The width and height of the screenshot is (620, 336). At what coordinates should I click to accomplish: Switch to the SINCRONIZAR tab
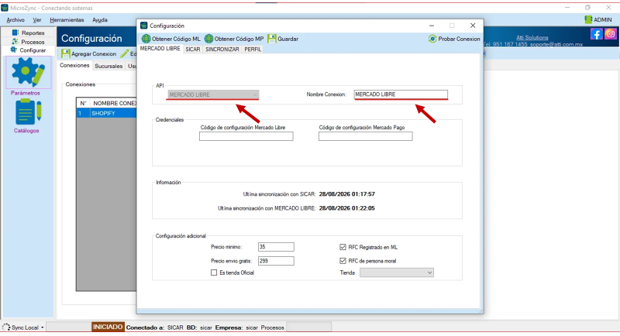222,50
